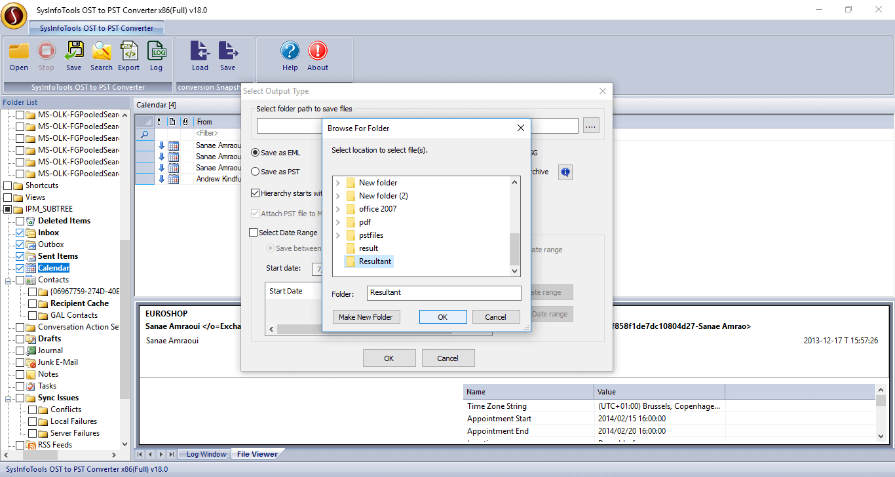The image size is (895, 477).
Task: Click the Stop conversion icon
Action: (x=47, y=51)
